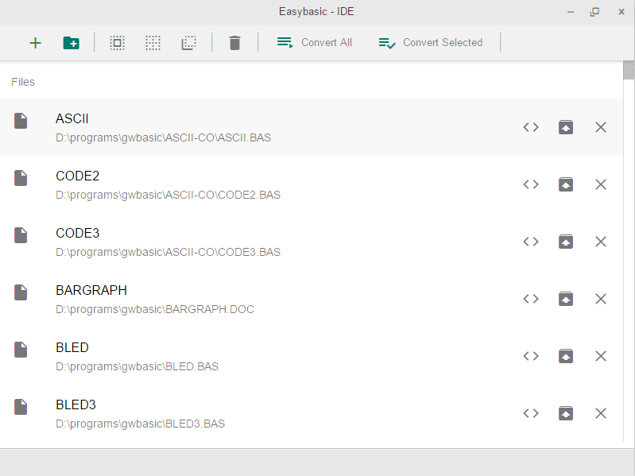Click the export icon on CODE3 row

click(566, 242)
